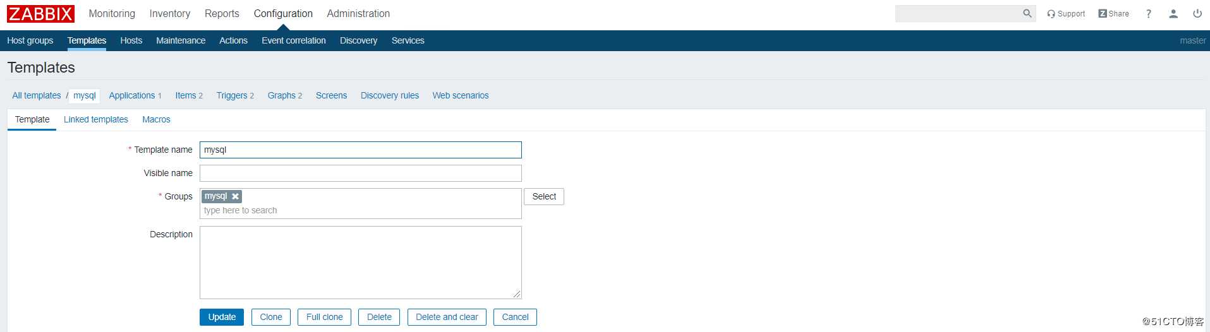Click Groups search input
The height and width of the screenshot is (332, 1210).
click(361, 211)
